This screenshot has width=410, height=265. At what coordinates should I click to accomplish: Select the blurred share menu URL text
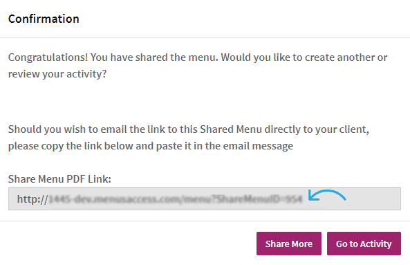[175, 199]
